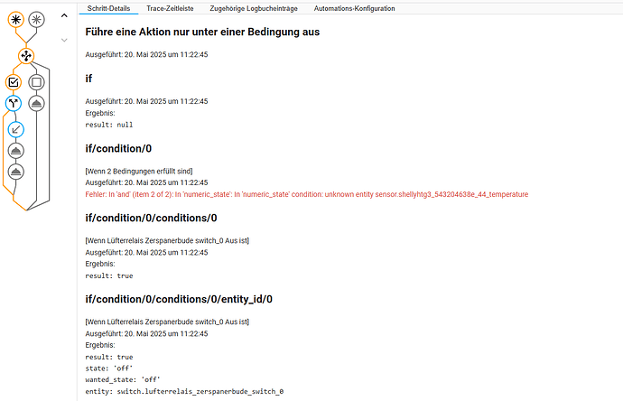Open Zugehörige Logbucheinträge tab
This screenshot has width=623, height=401.
(x=256, y=8)
